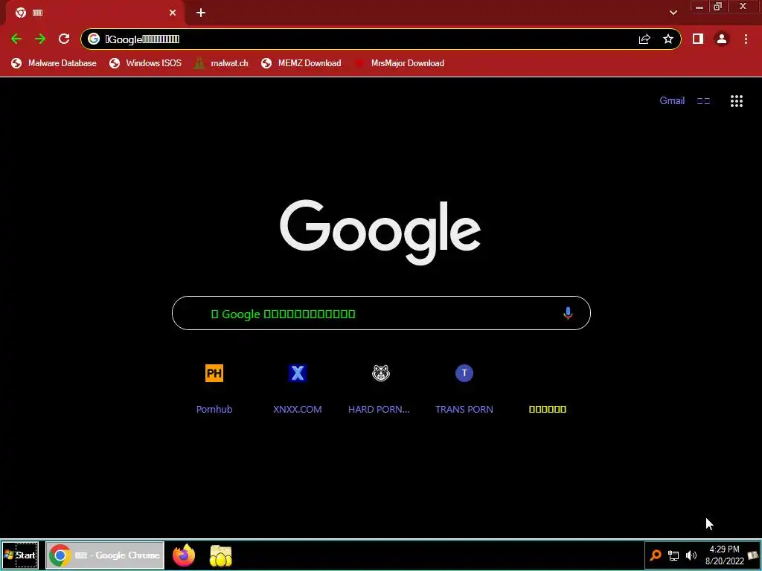Go back with the green back arrow

[x=16, y=39]
